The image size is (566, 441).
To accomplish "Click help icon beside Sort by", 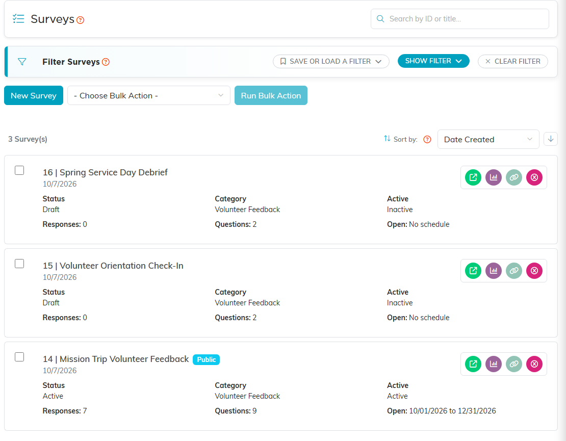I will click(427, 140).
